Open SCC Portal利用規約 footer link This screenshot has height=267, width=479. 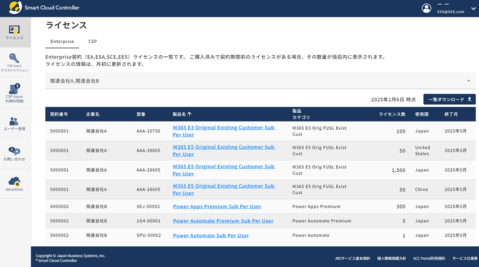coord(429,258)
